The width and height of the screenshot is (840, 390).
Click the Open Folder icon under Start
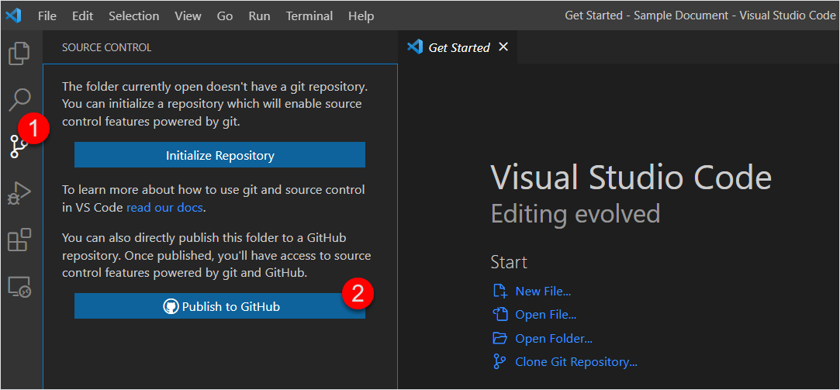[x=500, y=338]
